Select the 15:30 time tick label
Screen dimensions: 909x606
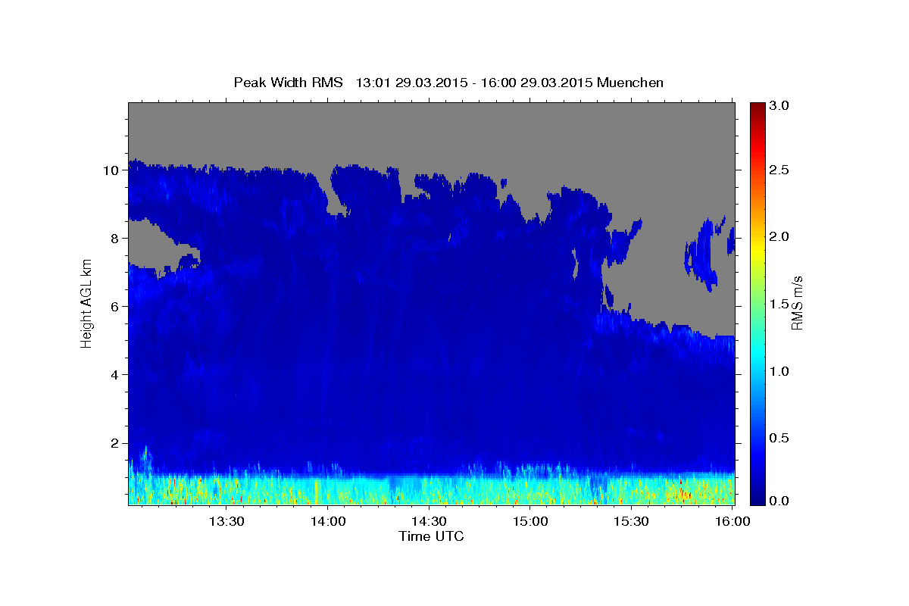tap(631, 522)
